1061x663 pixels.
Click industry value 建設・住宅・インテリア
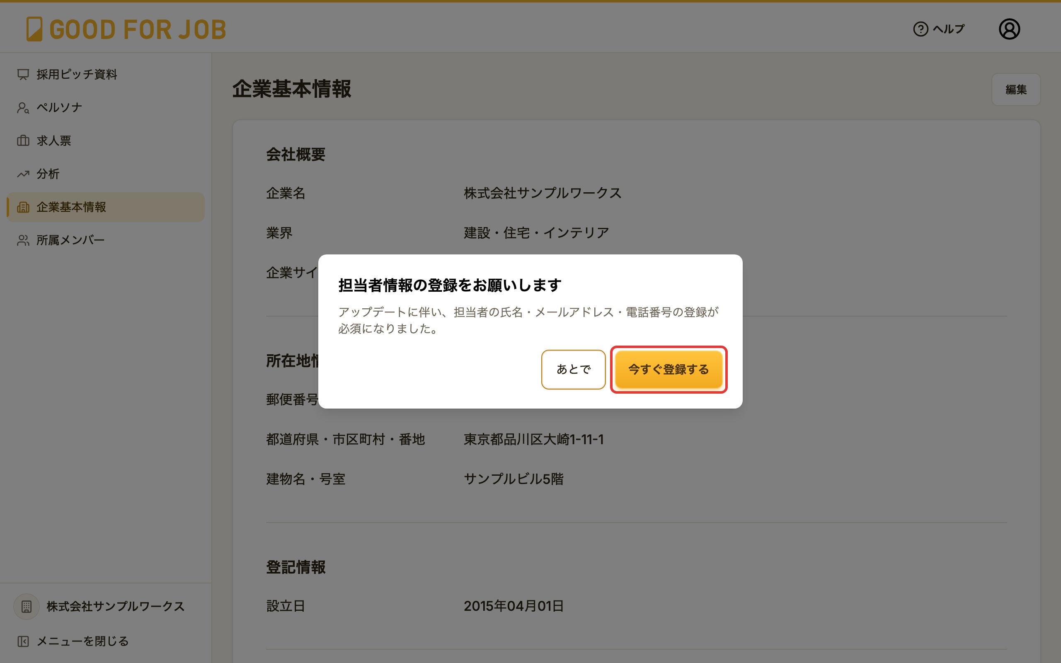[x=537, y=233]
